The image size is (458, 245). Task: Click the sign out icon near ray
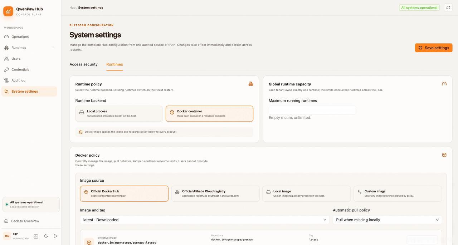pyautogui.click(x=55, y=236)
